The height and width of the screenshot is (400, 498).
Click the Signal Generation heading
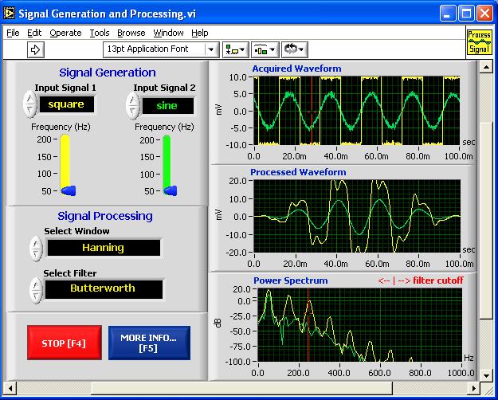(108, 73)
